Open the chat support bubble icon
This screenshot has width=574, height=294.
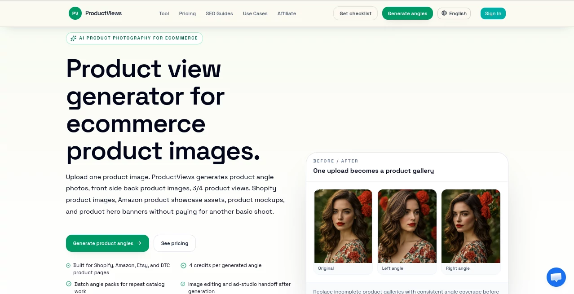556,277
